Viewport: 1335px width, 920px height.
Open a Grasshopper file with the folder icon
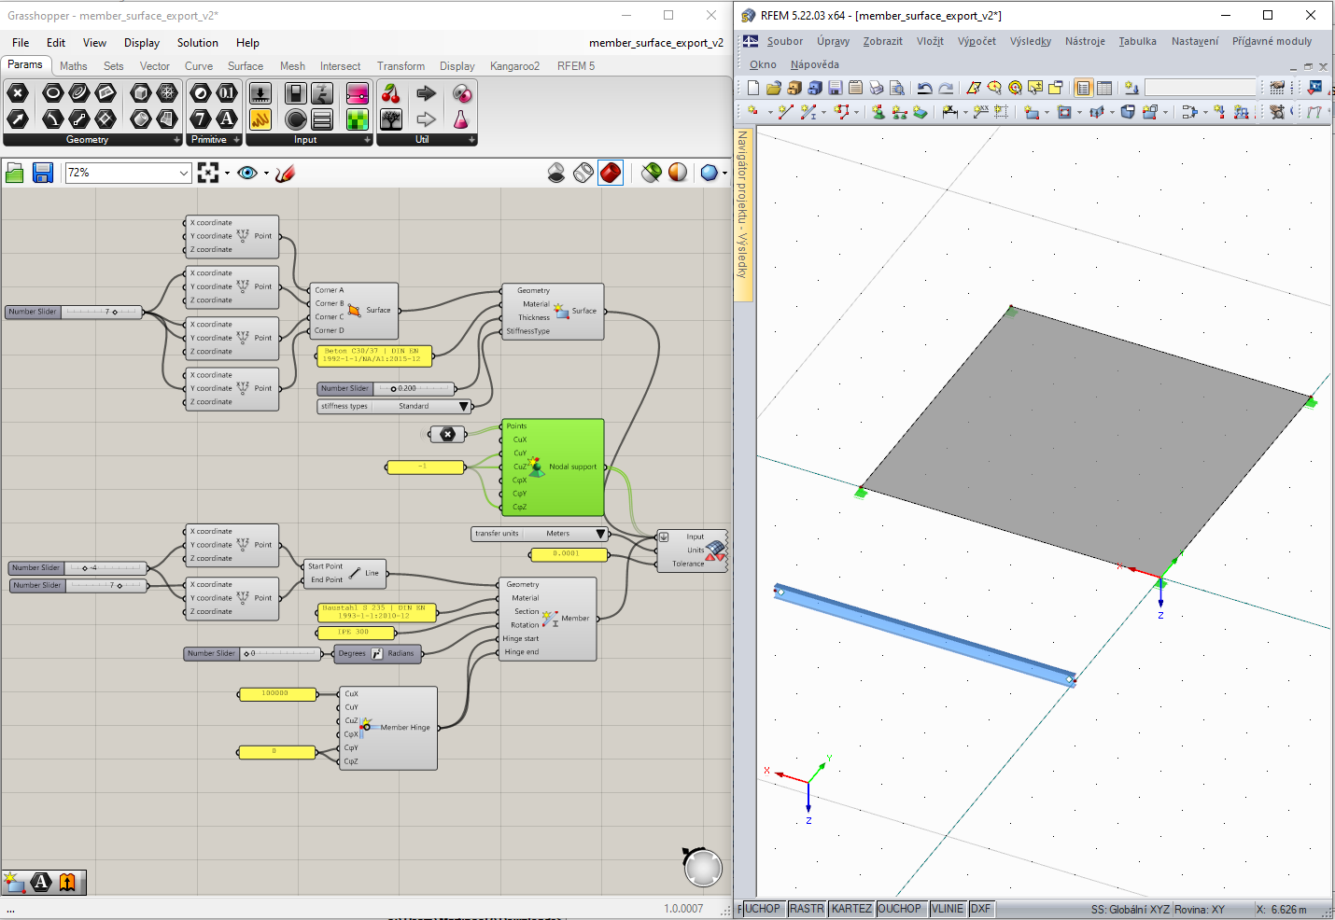(x=14, y=172)
